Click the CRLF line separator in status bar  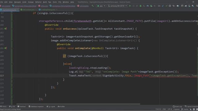tap(164, 109)
